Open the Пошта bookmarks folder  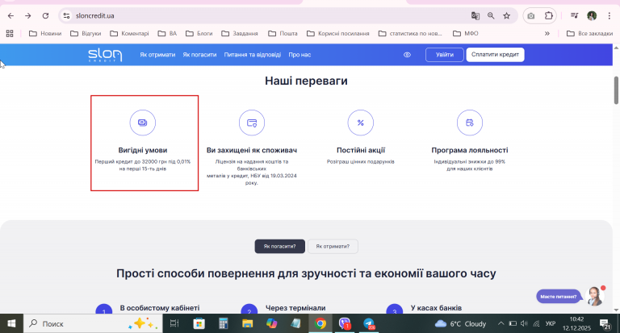pos(283,34)
